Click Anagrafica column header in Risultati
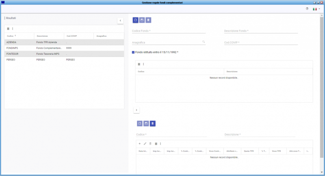This screenshot has height=176, width=325. point(109,36)
